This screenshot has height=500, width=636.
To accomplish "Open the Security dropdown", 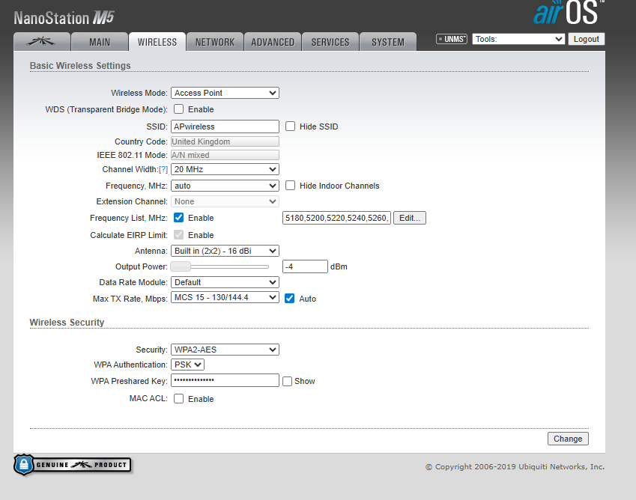I will tap(225, 350).
